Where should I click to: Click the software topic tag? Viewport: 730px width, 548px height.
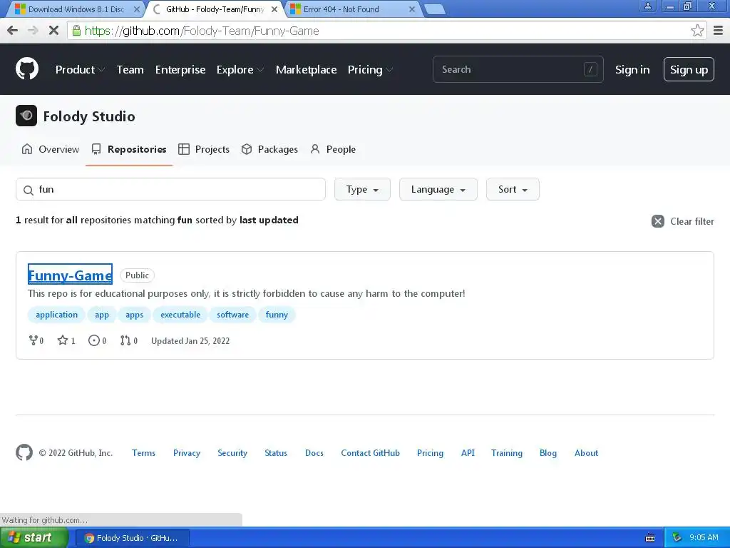tap(232, 315)
